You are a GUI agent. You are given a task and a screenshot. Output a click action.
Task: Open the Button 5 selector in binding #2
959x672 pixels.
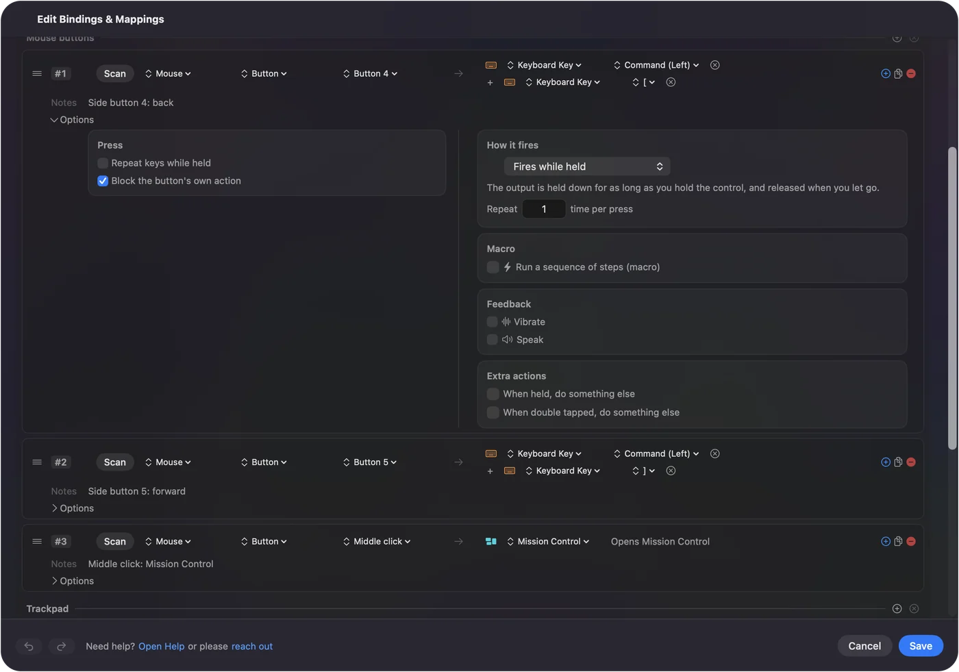pyautogui.click(x=371, y=462)
